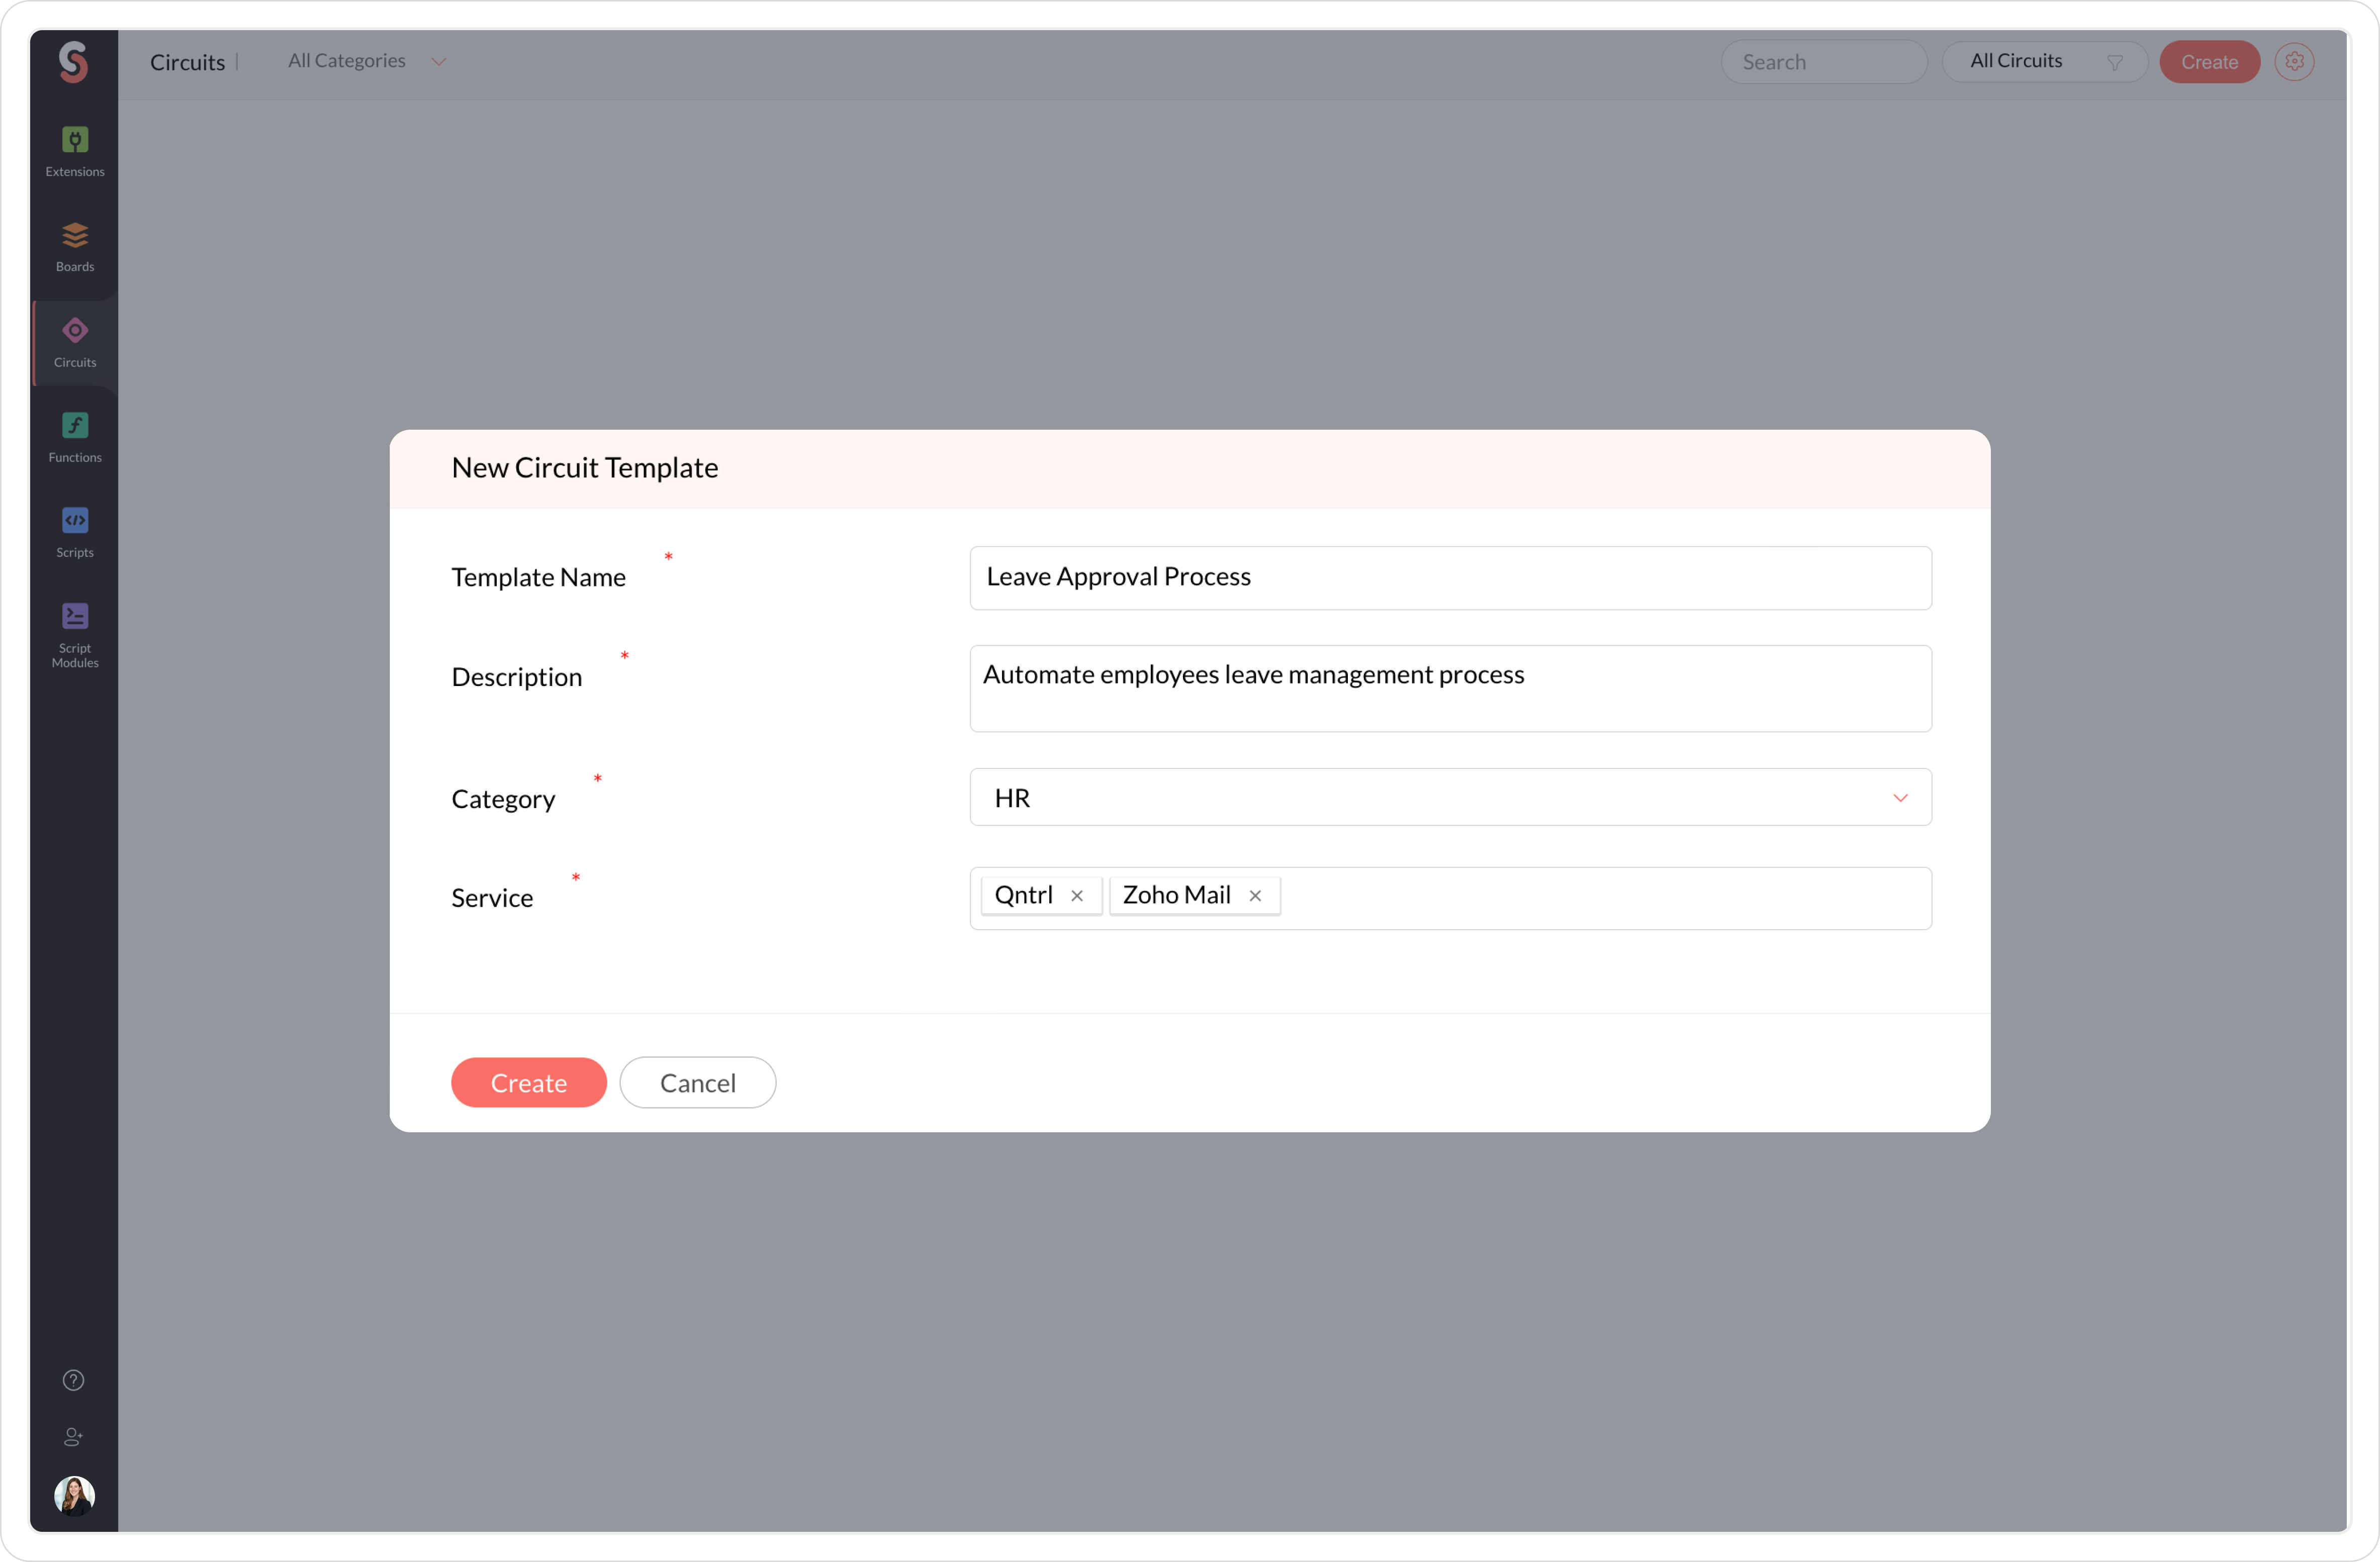This screenshot has width=2380, height=1562.
Task: Open the Scripts sidebar section
Action: [75, 533]
